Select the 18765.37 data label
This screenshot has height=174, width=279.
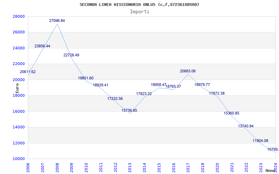tap(173, 86)
